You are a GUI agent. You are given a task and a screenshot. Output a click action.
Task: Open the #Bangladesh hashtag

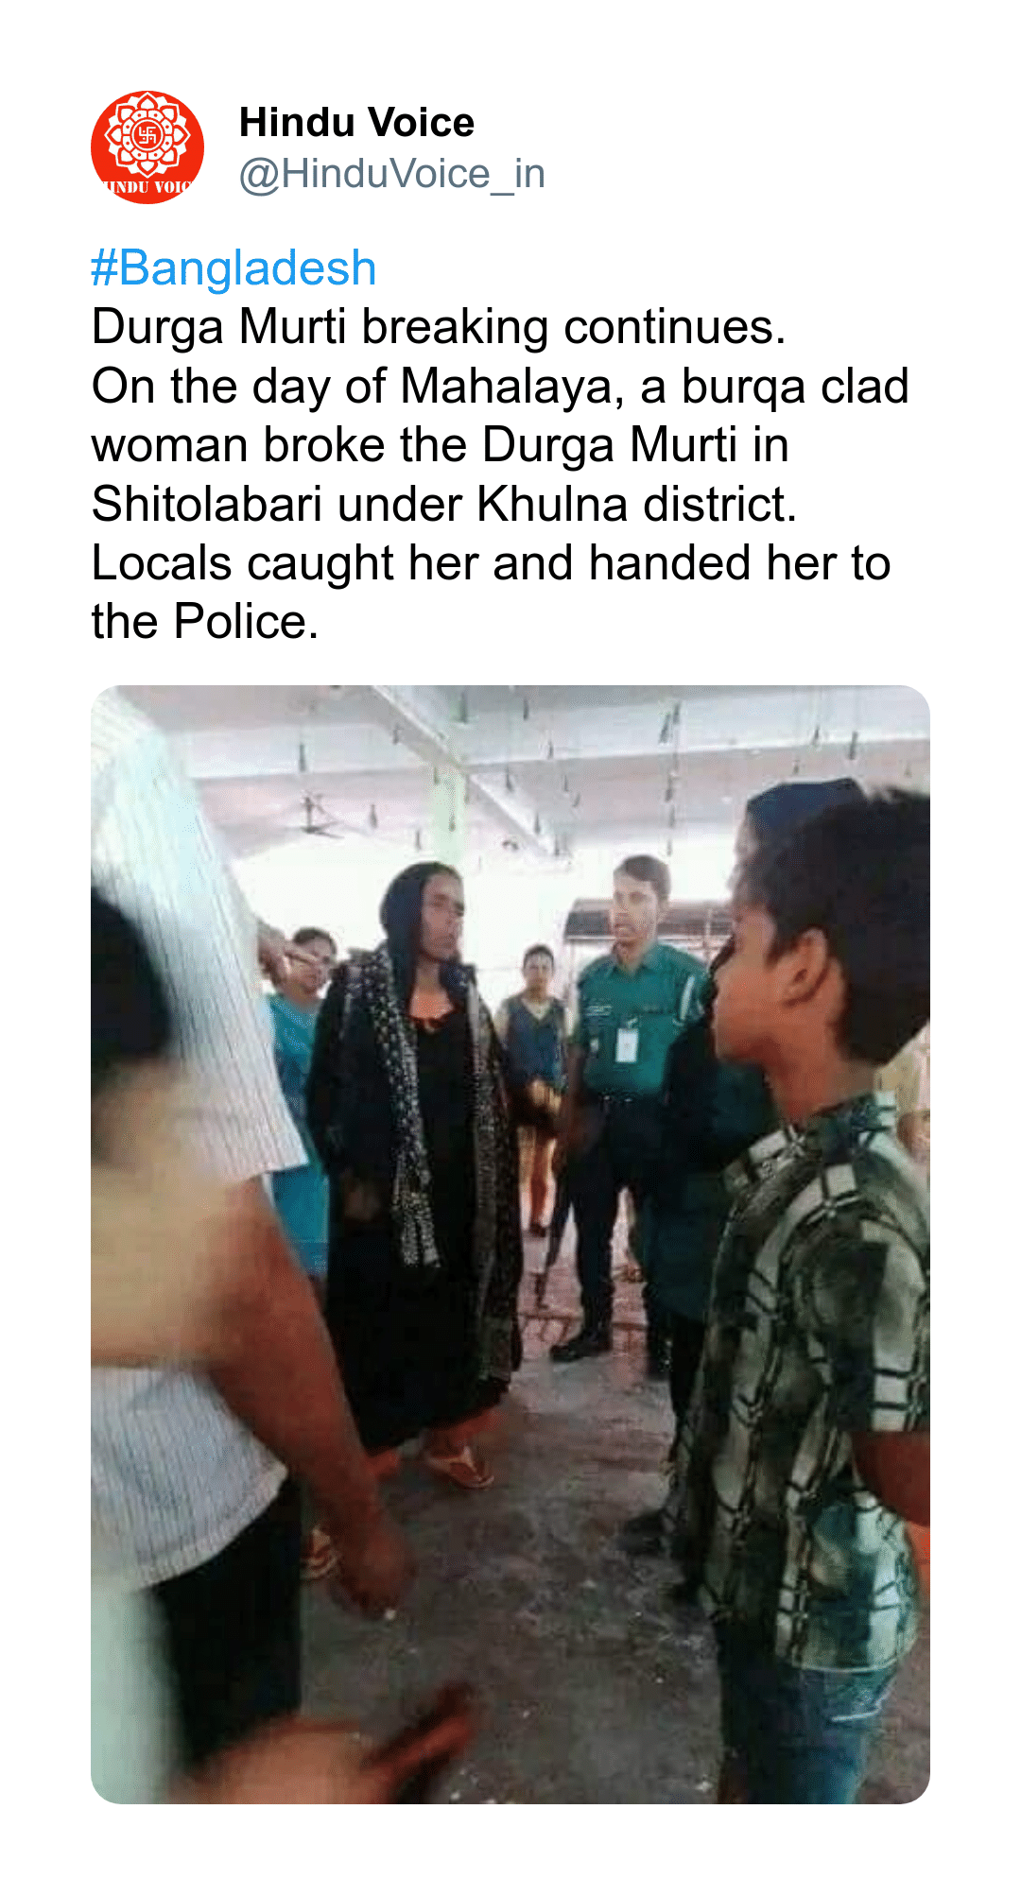point(234,268)
